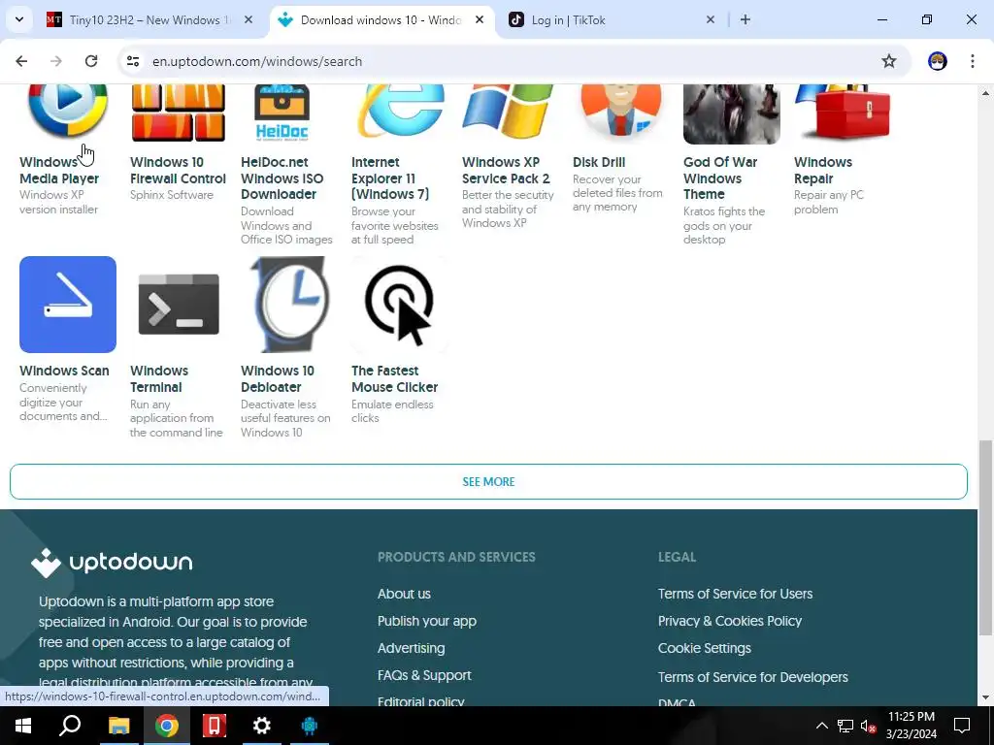Open the FAQs & Support link
The image size is (994, 745).
coord(424,676)
